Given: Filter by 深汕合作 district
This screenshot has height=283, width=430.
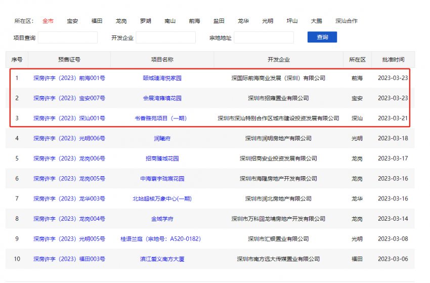Looking at the screenshot, I should pos(347,21).
